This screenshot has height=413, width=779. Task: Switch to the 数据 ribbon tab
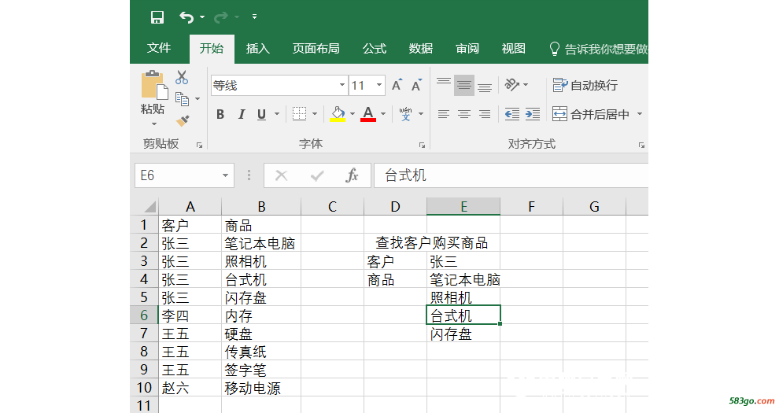[421, 49]
